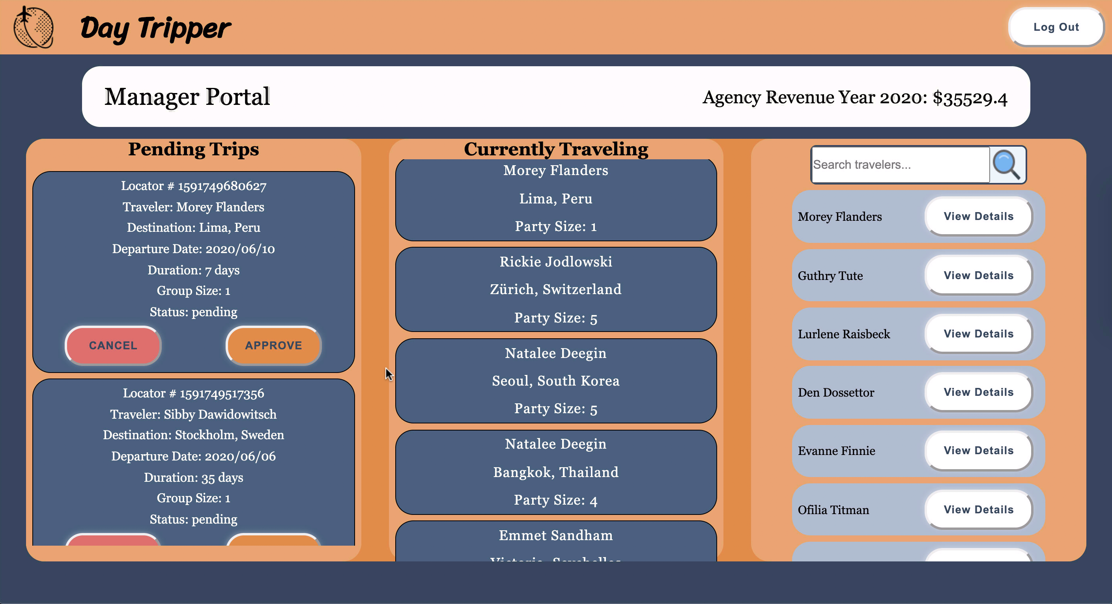Open Lurlene Raisbeck's View Details
1112x604 pixels.
tap(978, 334)
